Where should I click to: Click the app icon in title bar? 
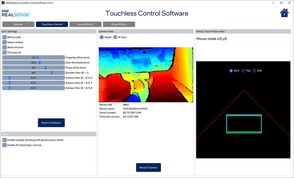(3, 3)
